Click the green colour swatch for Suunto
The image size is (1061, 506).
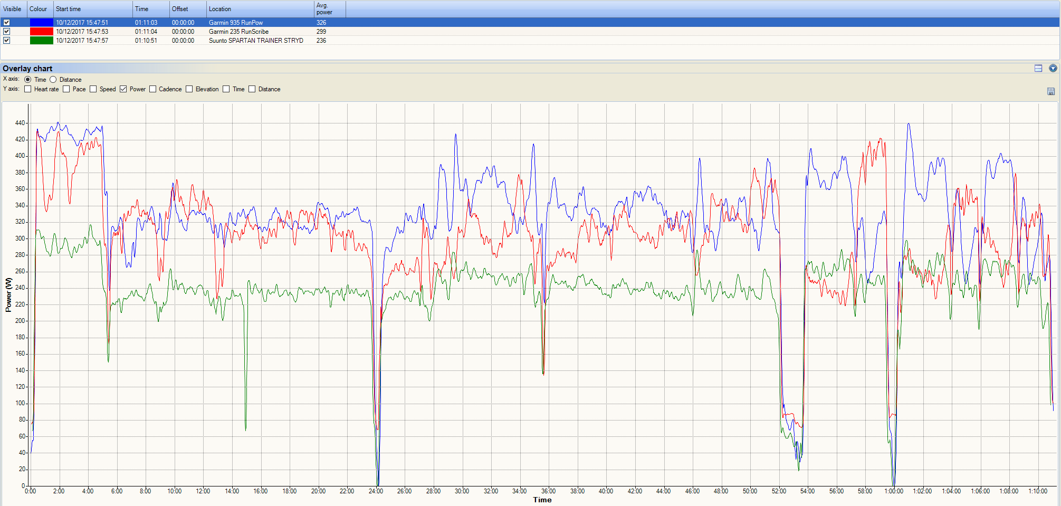tap(42, 41)
